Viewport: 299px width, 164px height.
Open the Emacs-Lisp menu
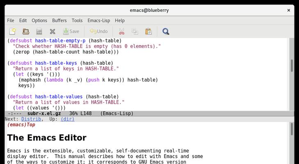click(99, 20)
